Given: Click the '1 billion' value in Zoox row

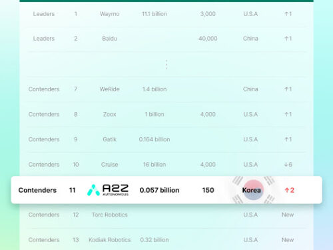Looking at the screenshot, I should pyautogui.click(x=155, y=115).
